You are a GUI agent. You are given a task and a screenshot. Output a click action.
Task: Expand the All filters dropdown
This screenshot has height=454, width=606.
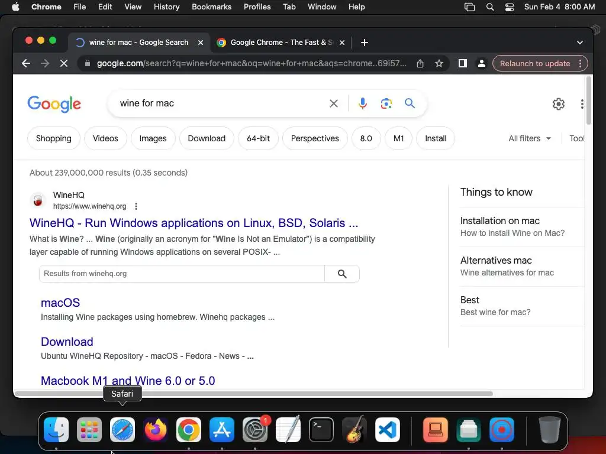(530, 138)
